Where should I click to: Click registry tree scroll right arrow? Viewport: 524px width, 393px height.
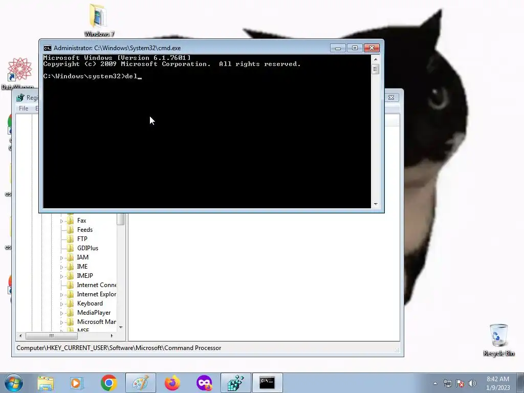click(x=112, y=336)
